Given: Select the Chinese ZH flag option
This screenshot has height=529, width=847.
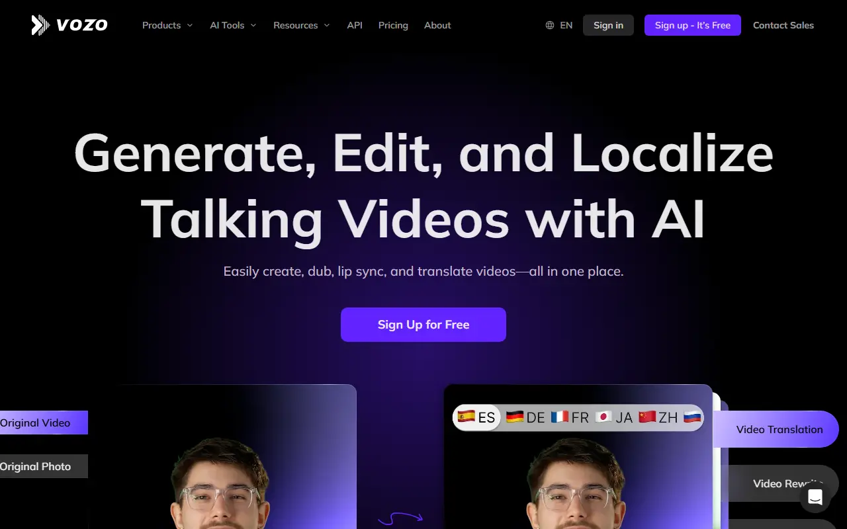Looking at the screenshot, I should coord(658,417).
